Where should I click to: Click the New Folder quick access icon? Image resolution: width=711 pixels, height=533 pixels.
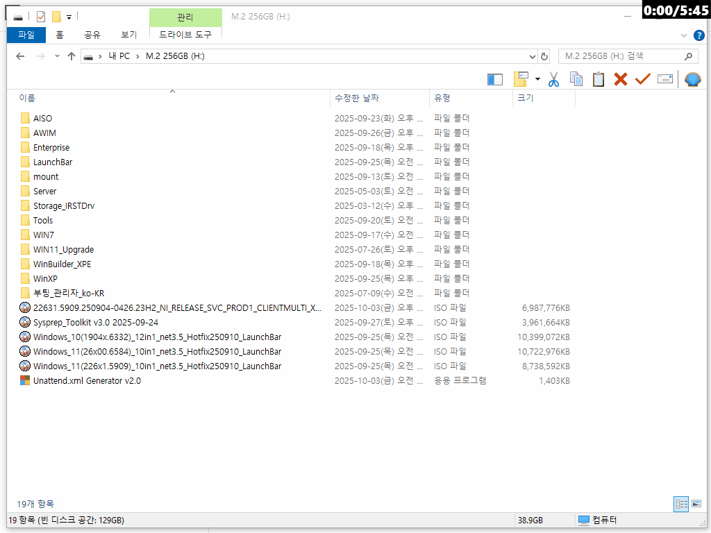[x=56, y=17]
